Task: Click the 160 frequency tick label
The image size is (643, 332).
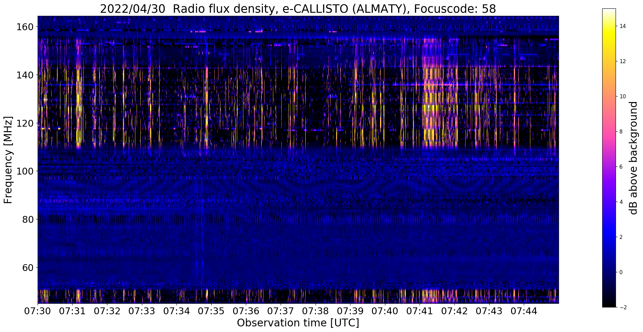Action: tap(25, 27)
